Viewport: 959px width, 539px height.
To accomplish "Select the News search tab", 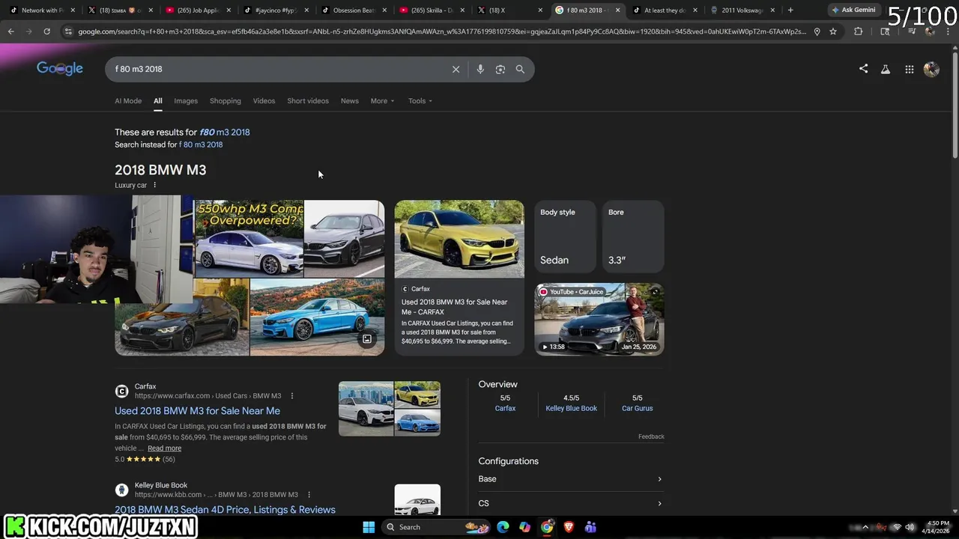I will (350, 101).
